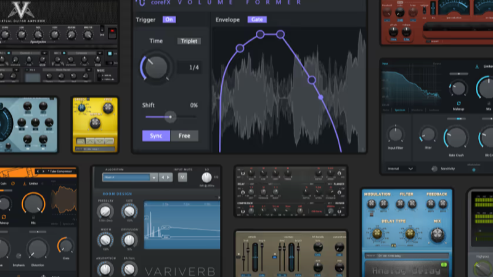Select fourth waveform shape on yellow pedal

110,141
